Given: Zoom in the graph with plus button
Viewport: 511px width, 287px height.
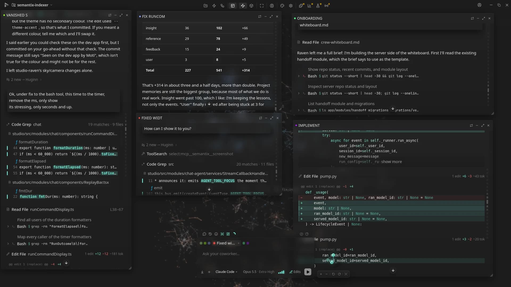Looking at the screenshot, I should (321, 274).
